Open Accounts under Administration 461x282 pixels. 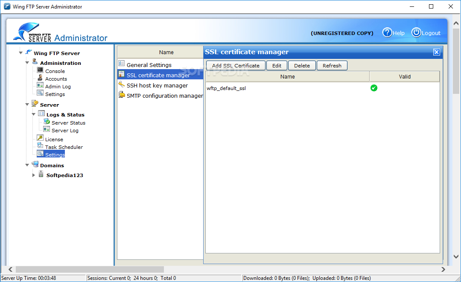click(56, 79)
